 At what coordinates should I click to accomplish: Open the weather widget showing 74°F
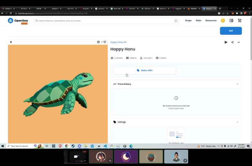pos(207,146)
